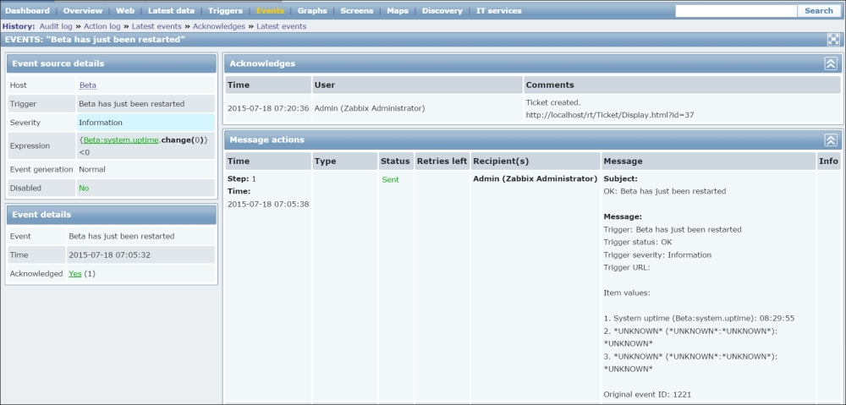Image resolution: width=846 pixels, height=405 pixels.
Task: Toggle fullscreen mode icon in the events title bar
Action: pyautogui.click(x=833, y=39)
